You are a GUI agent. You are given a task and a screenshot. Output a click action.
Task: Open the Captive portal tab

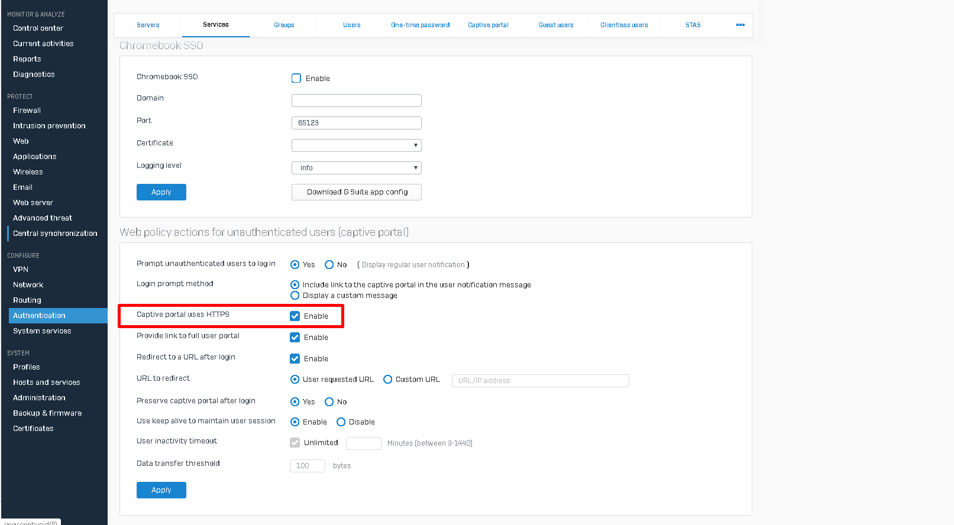[488, 25]
